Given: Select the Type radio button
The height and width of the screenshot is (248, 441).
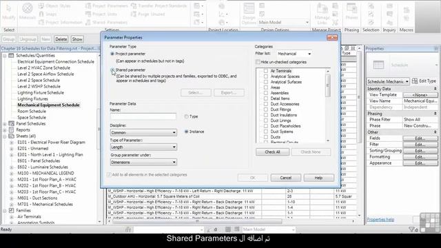Looking at the screenshot, I should [186, 116].
